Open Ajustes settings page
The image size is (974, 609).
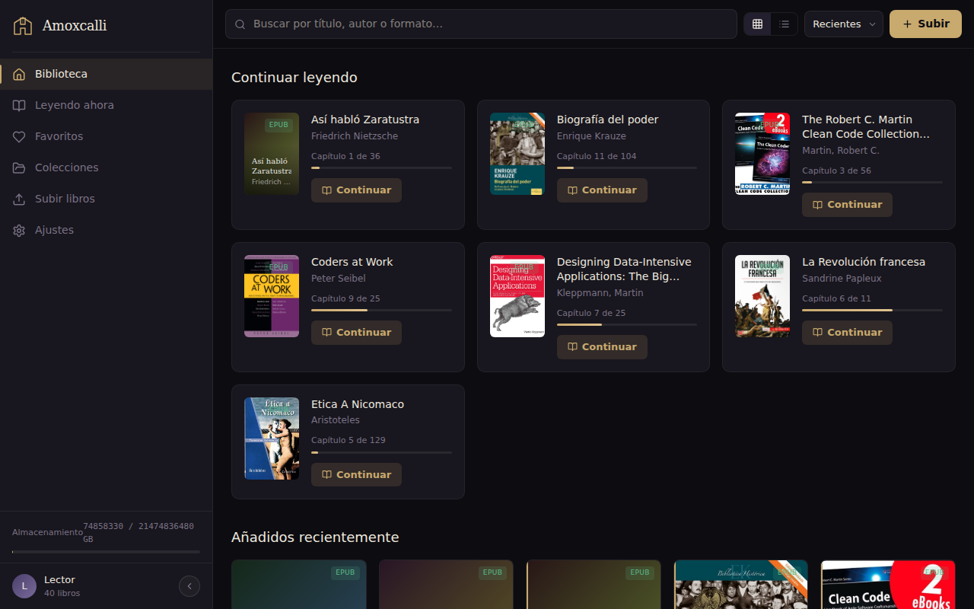[107, 230]
